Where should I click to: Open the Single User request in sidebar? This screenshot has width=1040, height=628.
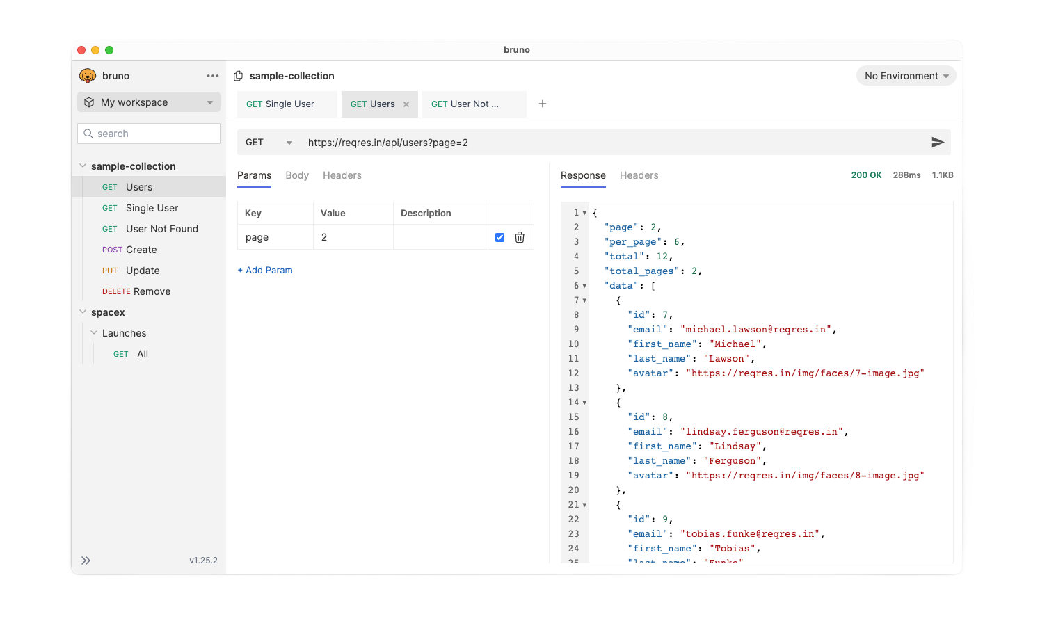pos(149,208)
